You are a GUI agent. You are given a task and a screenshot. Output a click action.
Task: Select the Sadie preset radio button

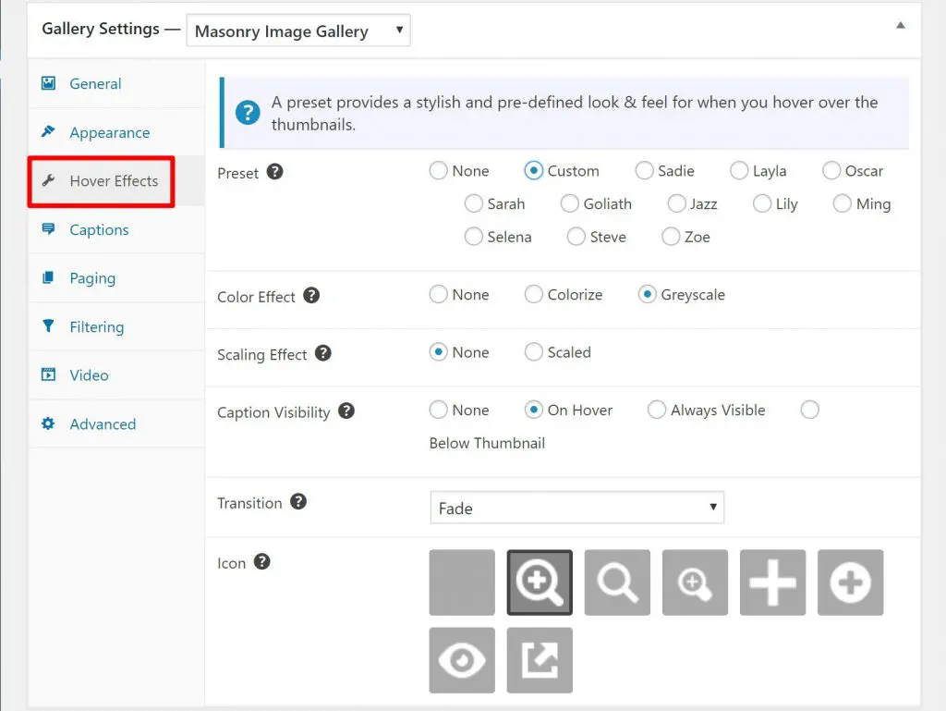point(645,171)
